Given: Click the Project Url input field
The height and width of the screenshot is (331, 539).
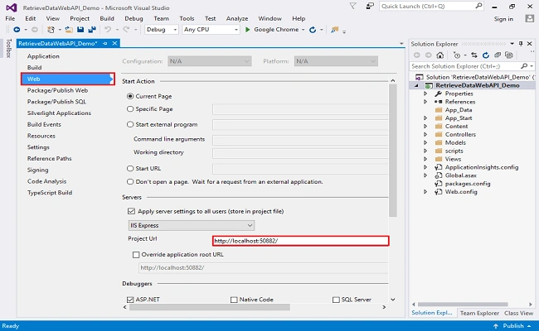Looking at the screenshot, I should tap(301, 241).
